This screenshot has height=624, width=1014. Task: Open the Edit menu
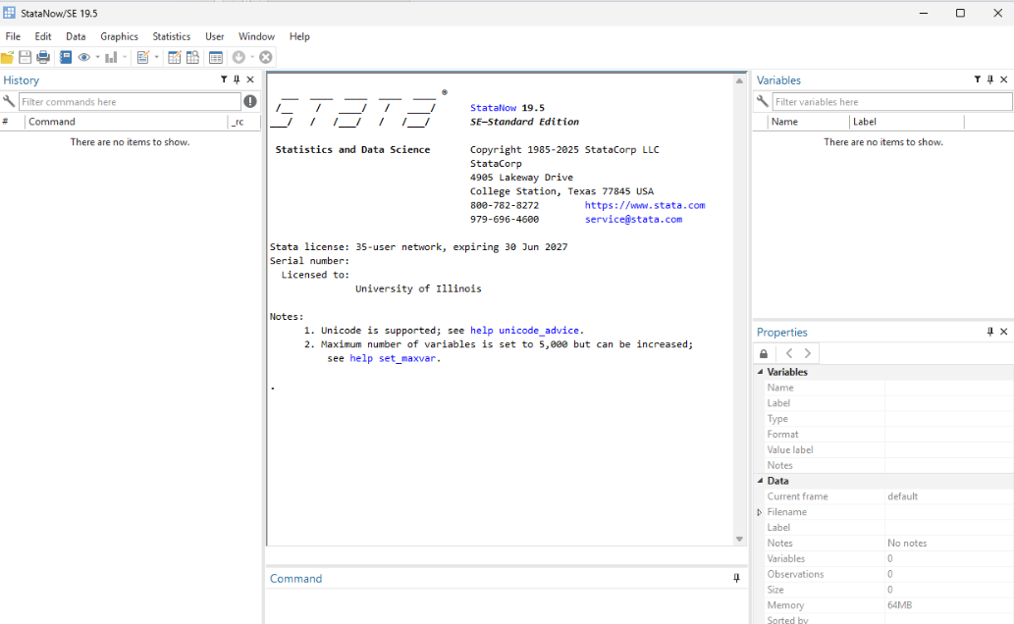[x=42, y=37]
